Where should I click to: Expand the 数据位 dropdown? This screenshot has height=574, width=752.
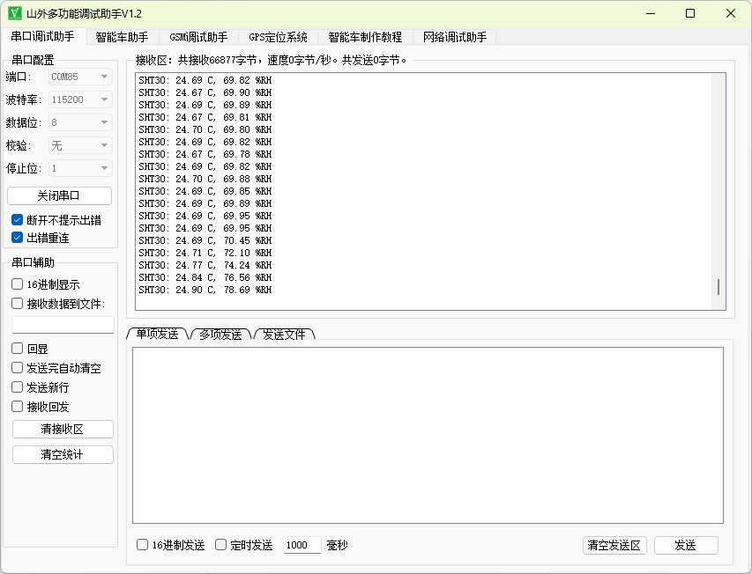80,122
